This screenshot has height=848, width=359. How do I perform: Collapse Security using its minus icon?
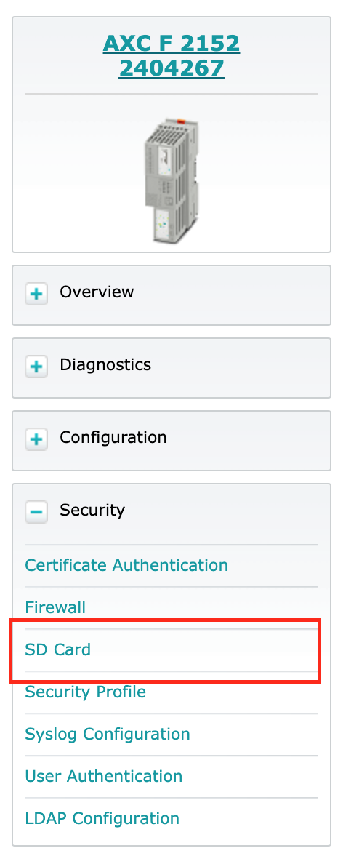(36, 512)
